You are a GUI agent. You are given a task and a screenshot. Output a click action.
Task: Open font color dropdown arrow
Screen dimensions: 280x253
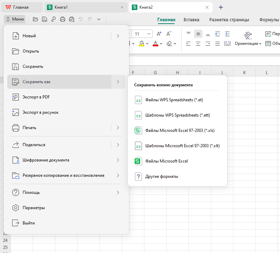point(161,44)
